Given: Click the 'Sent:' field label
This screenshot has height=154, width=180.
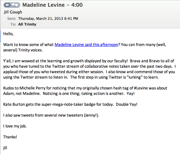Looking at the screenshot, I should click(12, 19).
